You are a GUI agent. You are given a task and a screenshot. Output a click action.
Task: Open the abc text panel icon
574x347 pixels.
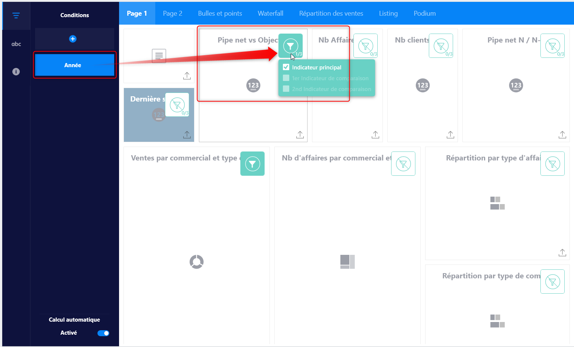[x=16, y=44]
